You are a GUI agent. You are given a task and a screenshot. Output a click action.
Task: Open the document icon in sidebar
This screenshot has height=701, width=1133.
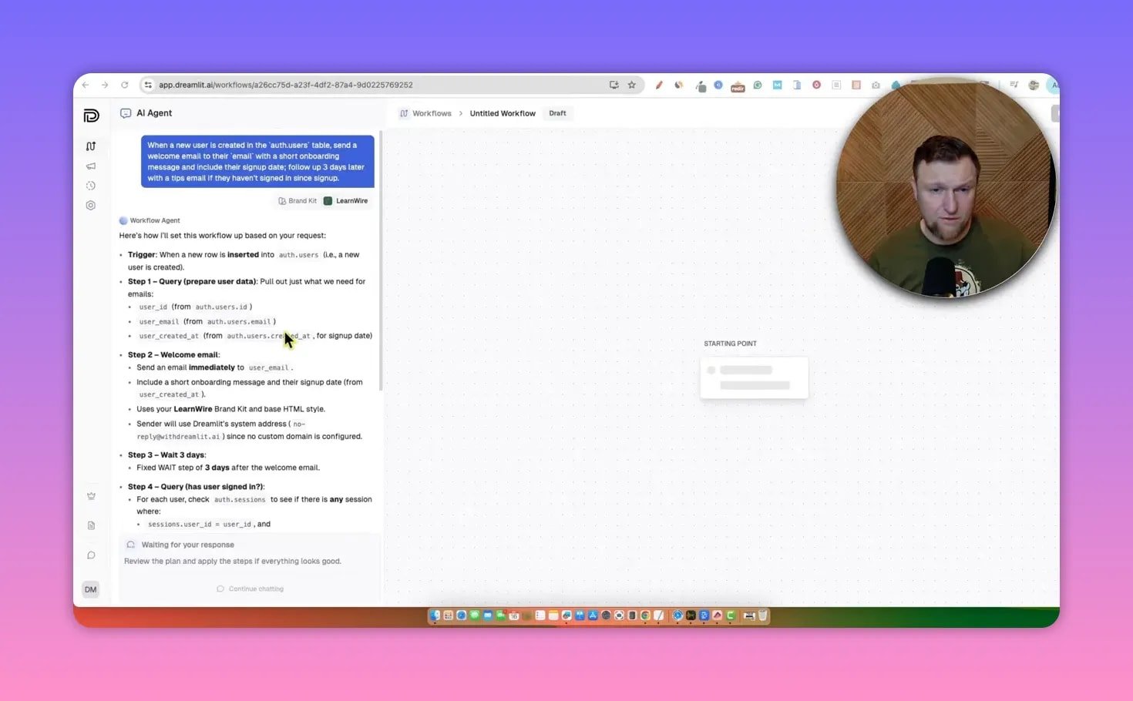(x=91, y=525)
